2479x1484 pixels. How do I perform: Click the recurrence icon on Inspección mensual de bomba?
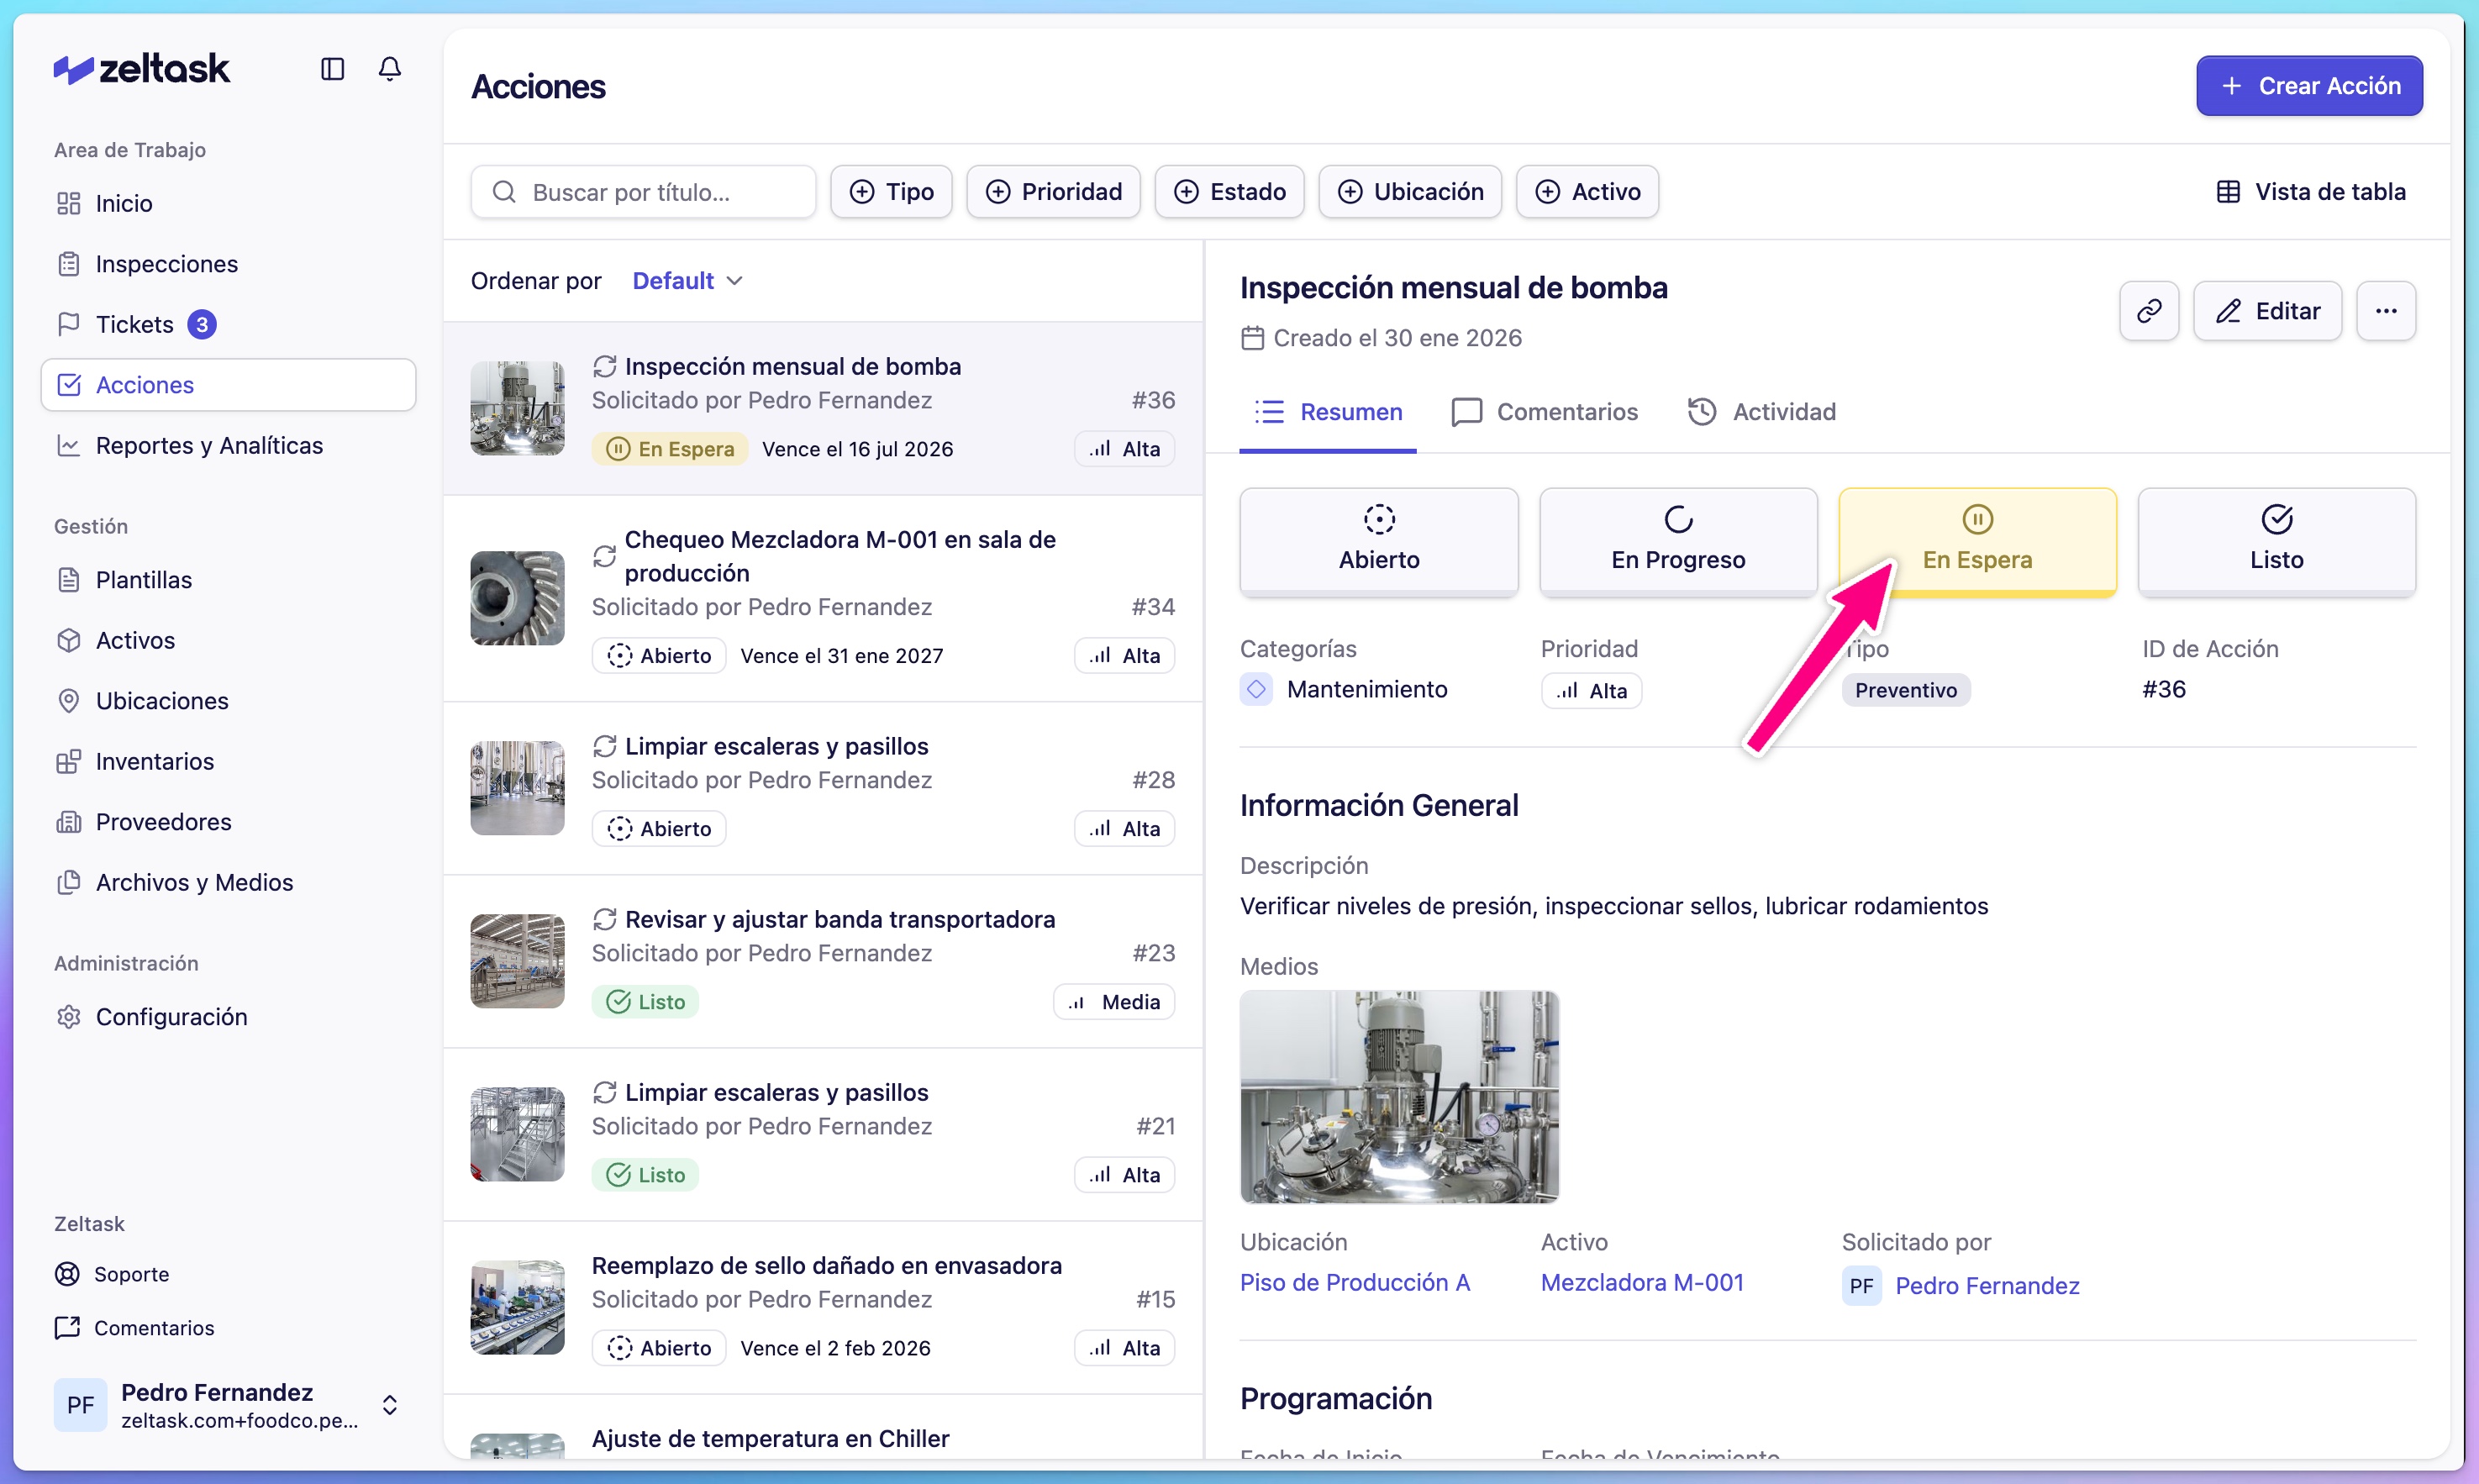coord(604,366)
